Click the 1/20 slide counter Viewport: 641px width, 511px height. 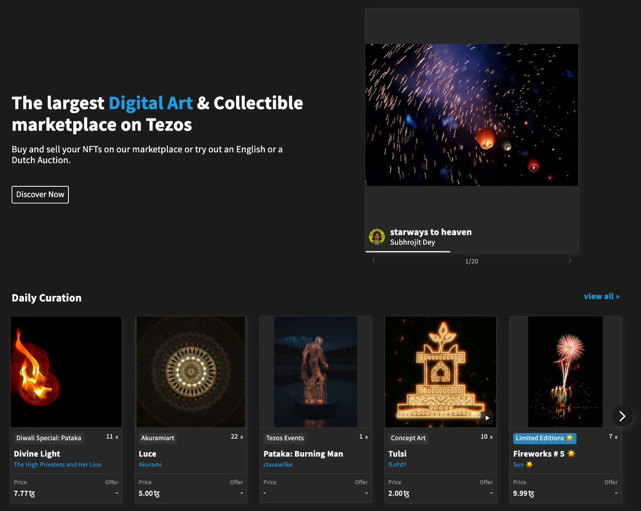point(472,261)
